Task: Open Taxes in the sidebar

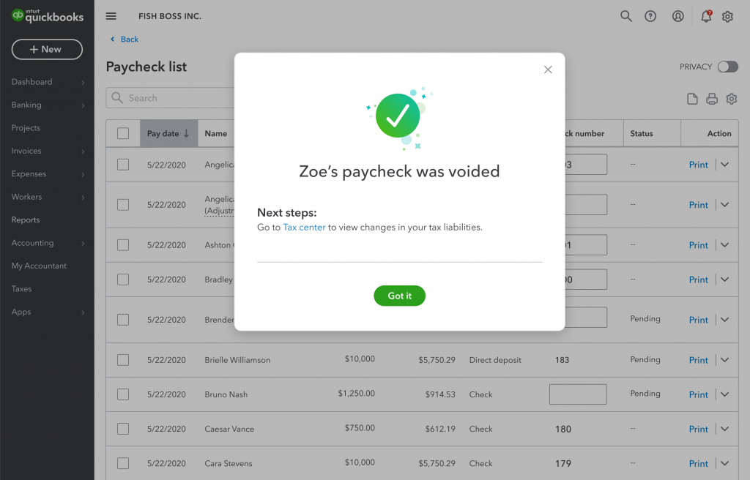Action: click(x=21, y=289)
